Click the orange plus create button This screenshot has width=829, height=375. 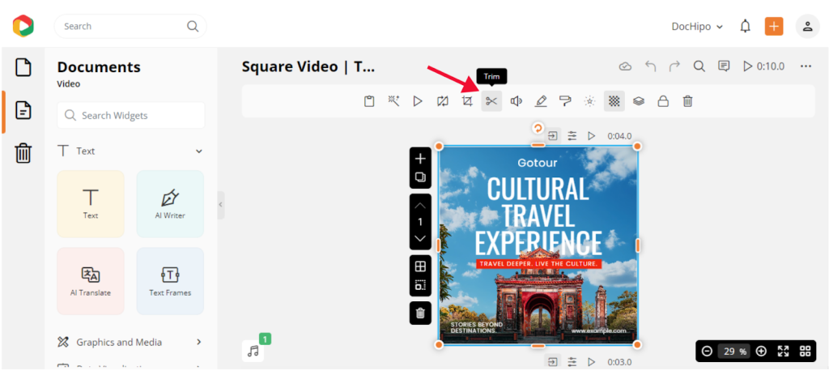tap(774, 26)
